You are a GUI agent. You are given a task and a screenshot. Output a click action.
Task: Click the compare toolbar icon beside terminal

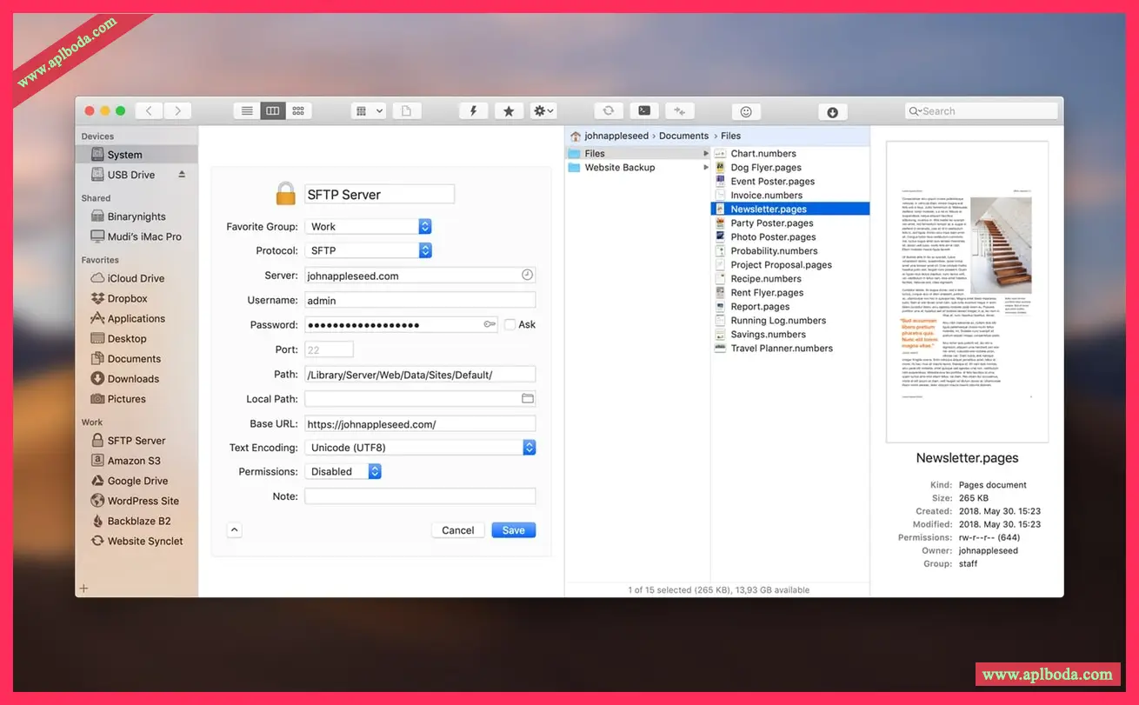[680, 111]
